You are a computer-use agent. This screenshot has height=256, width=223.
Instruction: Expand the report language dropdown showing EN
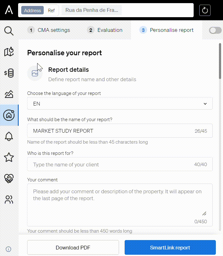coord(120,104)
